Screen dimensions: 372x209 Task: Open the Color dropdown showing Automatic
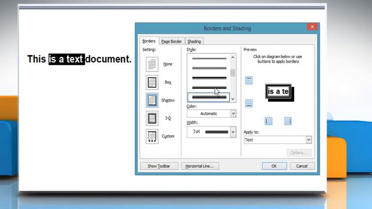(212, 114)
